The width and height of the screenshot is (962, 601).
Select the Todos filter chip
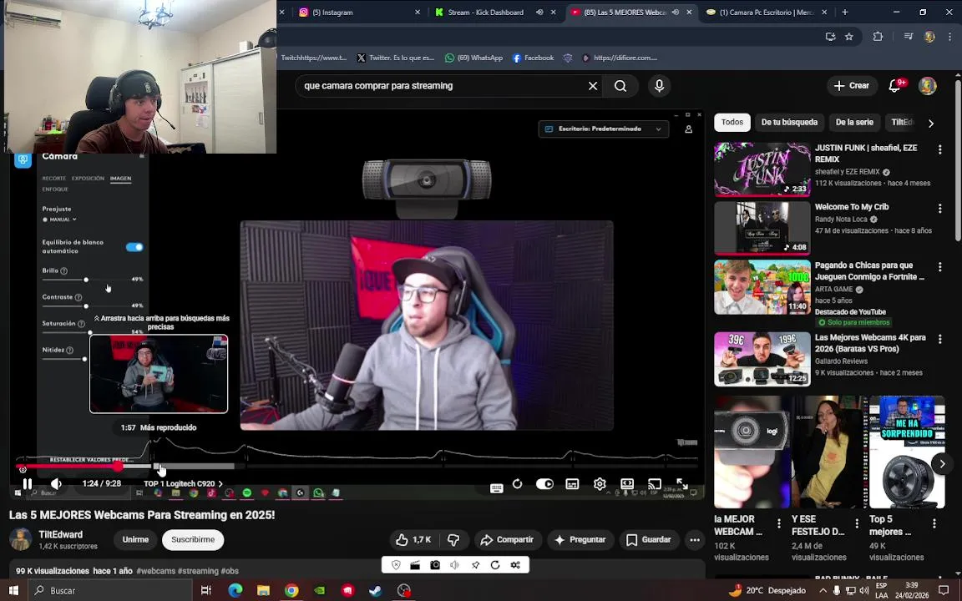click(x=732, y=122)
